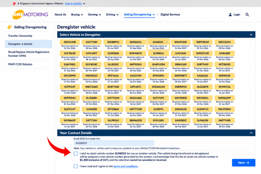Select vehicle SLT9923P plate

point(70,87)
